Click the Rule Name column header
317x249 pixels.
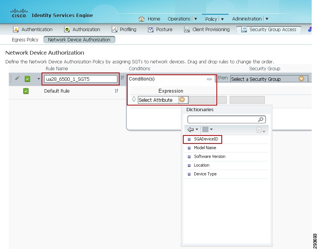pos(57,68)
